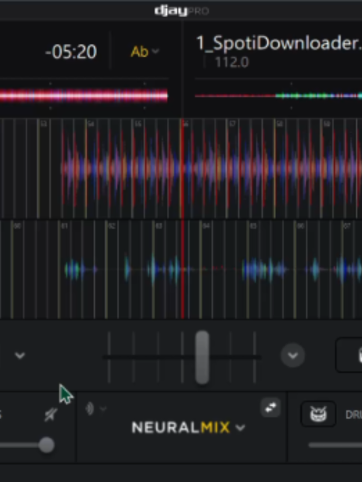Expand the chevron left of the crossfader
Image resolution: width=362 pixels, height=482 pixels.
pyautogui.click(x=20, y=355)
